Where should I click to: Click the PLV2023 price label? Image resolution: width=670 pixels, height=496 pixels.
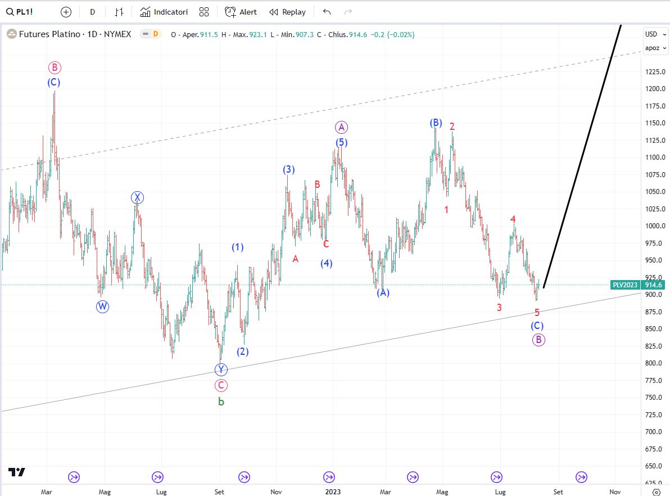pos(624,285)
